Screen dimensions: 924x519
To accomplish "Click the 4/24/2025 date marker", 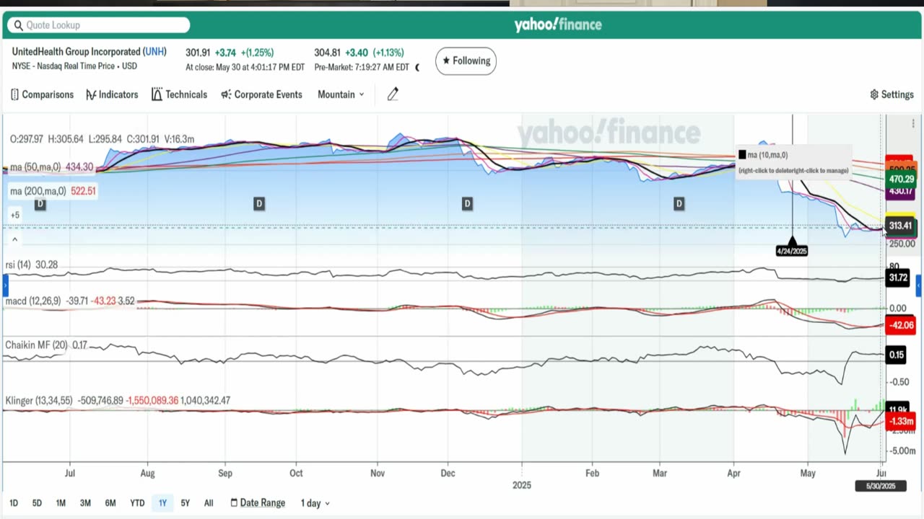I will click(792, 251).
